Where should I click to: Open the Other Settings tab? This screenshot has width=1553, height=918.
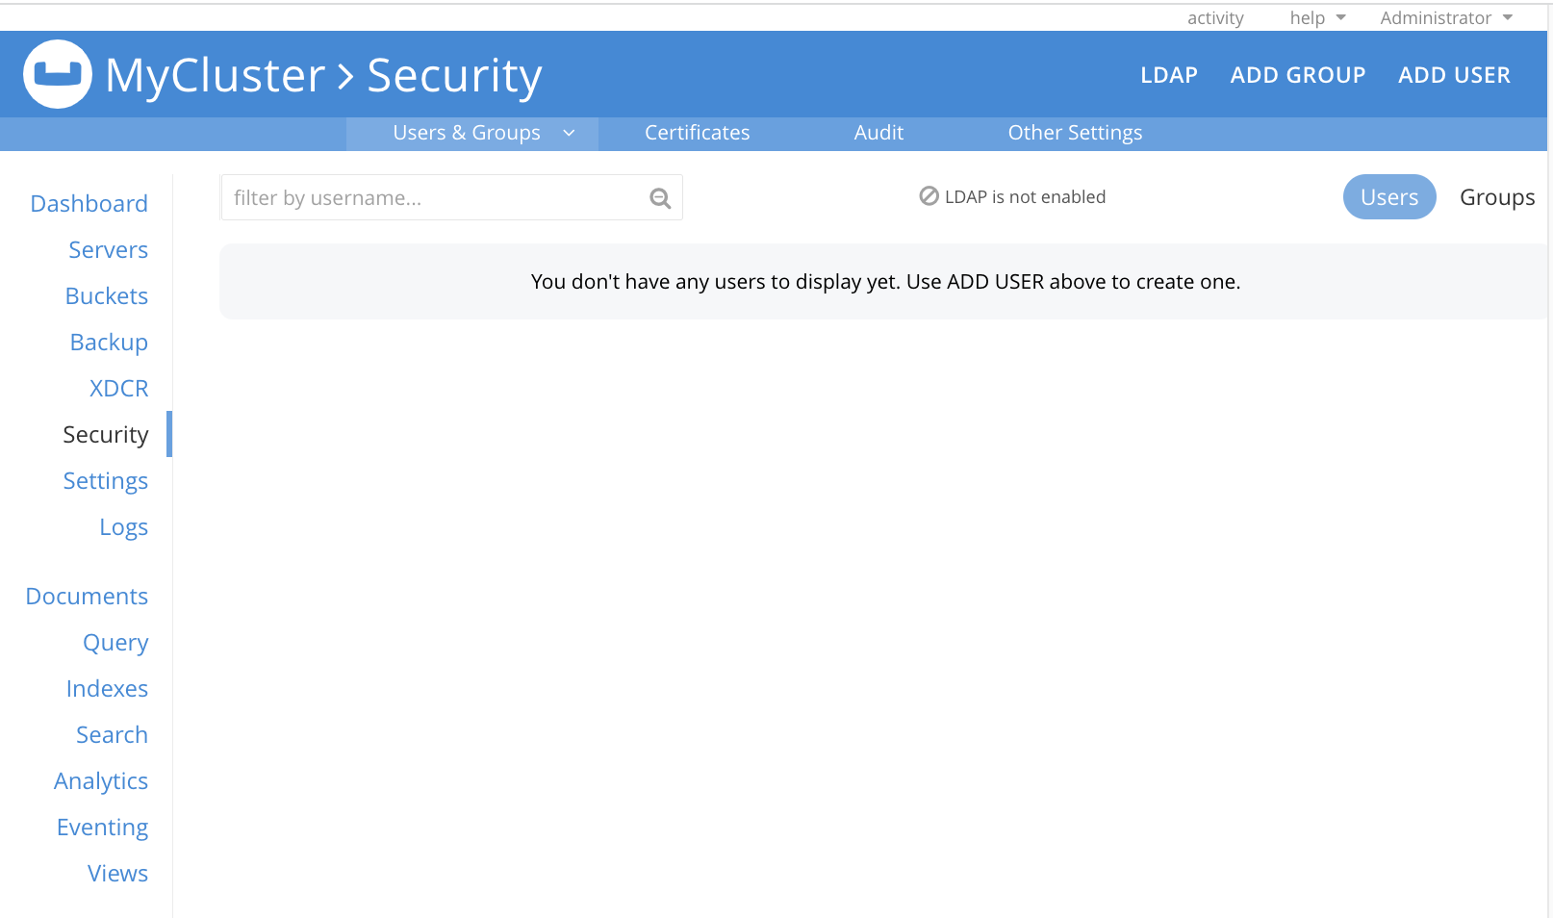(1075, 133)
